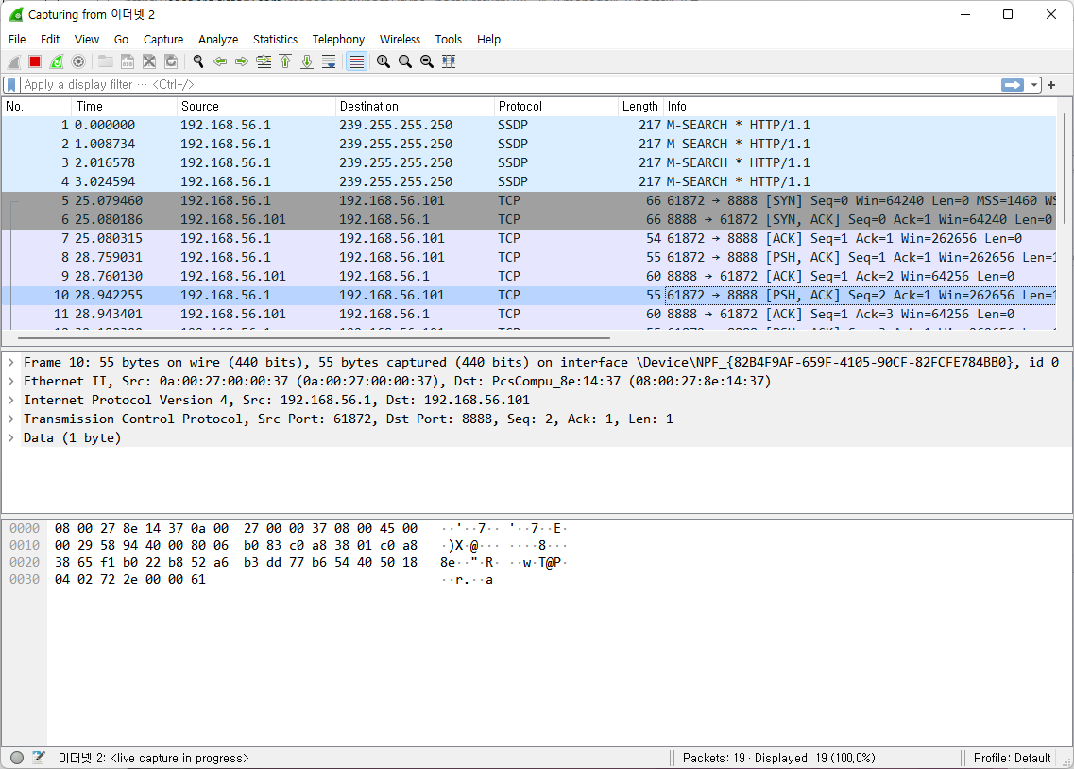1074x769 pixels.
Task: Select packet 6 SYN, ACK row
Action: click(529, 220)
